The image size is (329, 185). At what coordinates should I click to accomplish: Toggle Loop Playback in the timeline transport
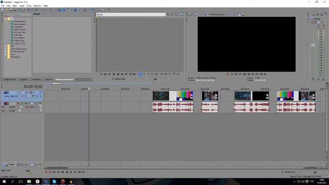click(50, 172)
